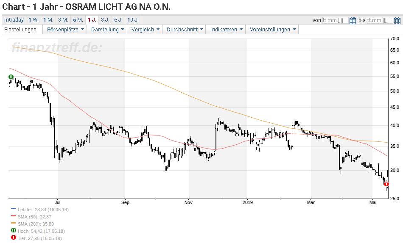Focus the 'von' start date input field

(x=336, y=20)
